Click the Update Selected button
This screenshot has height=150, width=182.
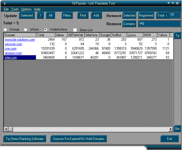pyautogui.click(x=27, y=15)
